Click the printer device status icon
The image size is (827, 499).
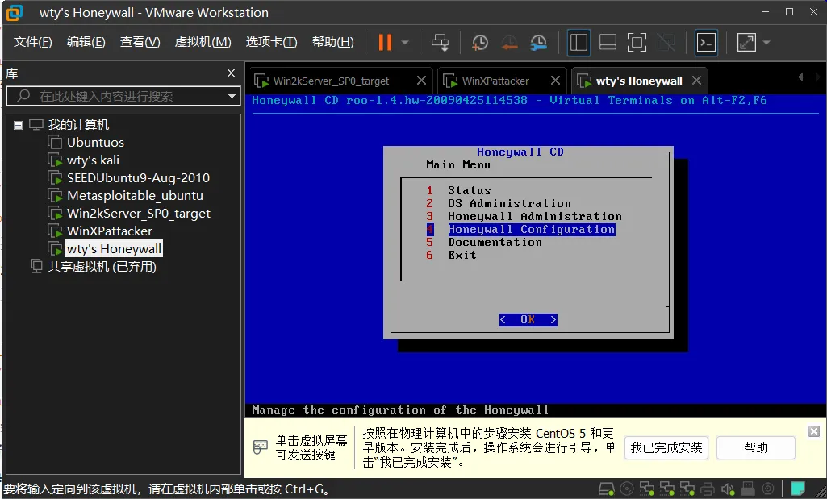click(708, 489)
